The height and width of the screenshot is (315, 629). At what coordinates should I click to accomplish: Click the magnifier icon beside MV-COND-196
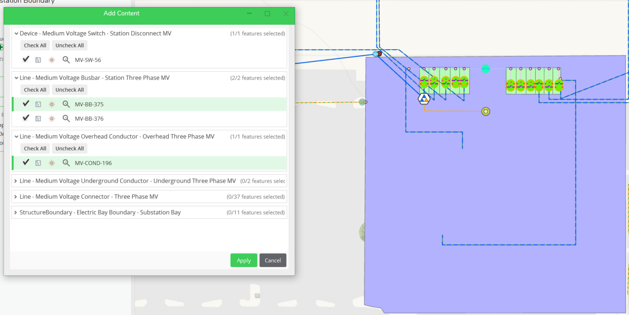click(x=66, y=162)
